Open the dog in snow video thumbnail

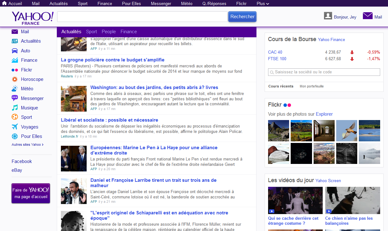(353, 201)
